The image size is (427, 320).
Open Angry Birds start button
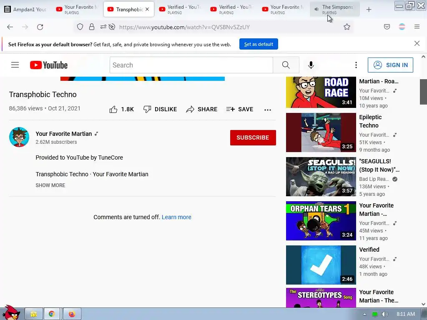(11, 312)
